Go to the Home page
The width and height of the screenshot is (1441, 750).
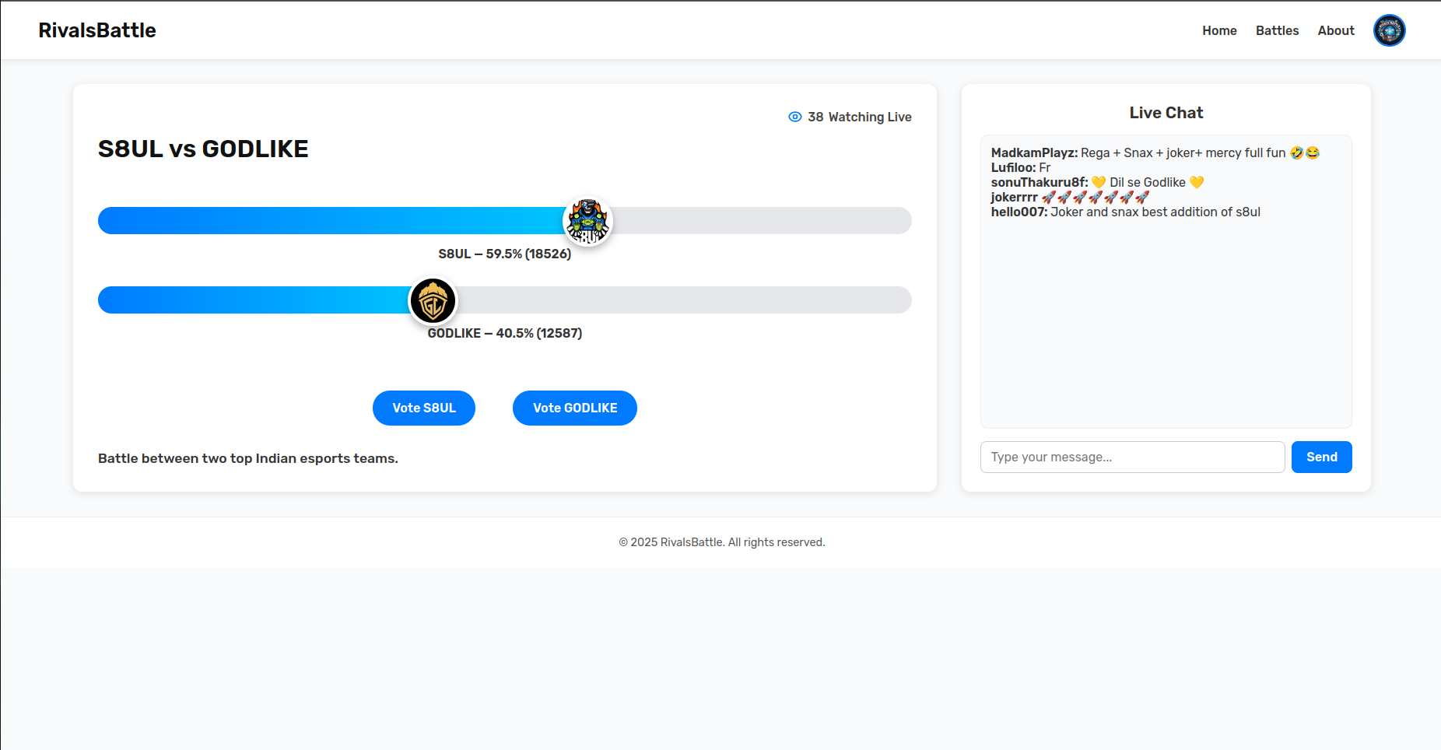point(1218,30)
